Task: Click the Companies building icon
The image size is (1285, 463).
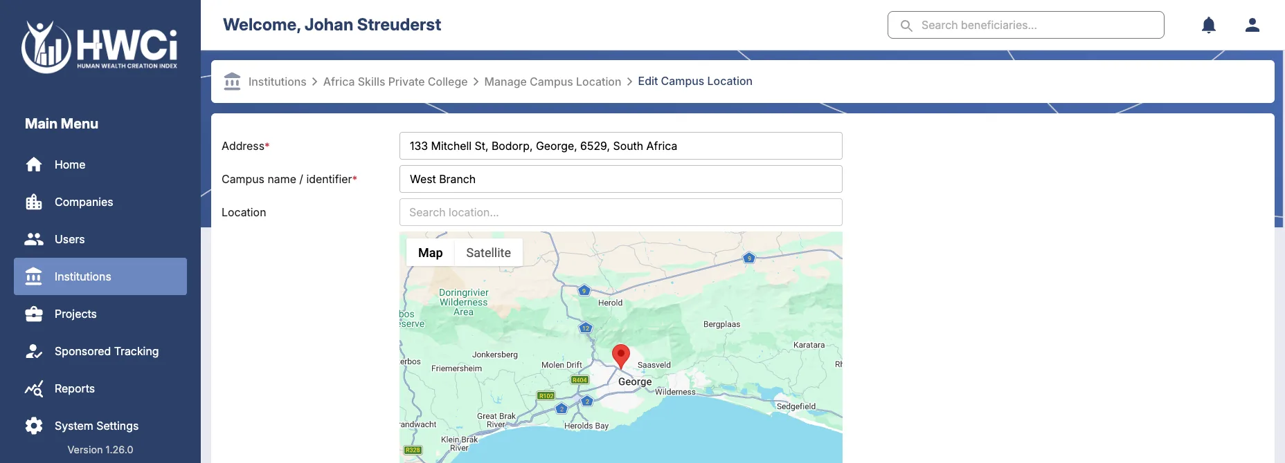Action: coord(34,202)
